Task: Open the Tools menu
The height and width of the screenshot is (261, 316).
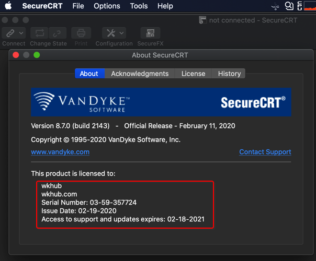Action: point(139,6)
